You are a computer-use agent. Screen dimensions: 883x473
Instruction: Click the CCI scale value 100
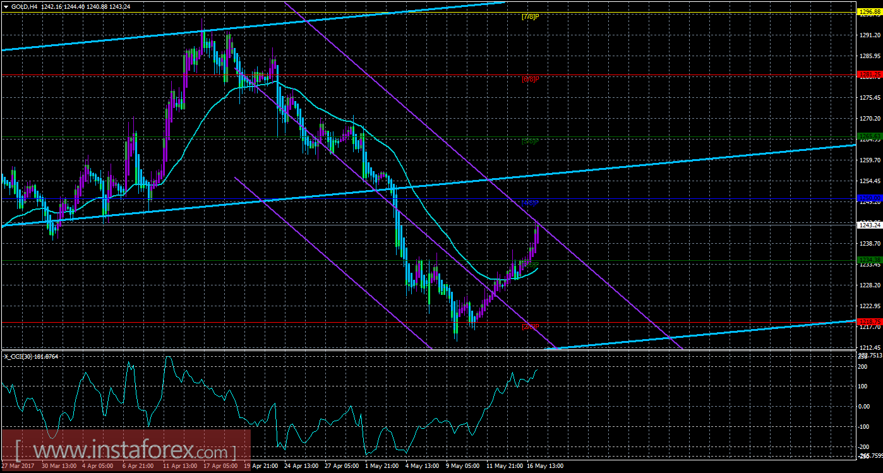point(863,386)
